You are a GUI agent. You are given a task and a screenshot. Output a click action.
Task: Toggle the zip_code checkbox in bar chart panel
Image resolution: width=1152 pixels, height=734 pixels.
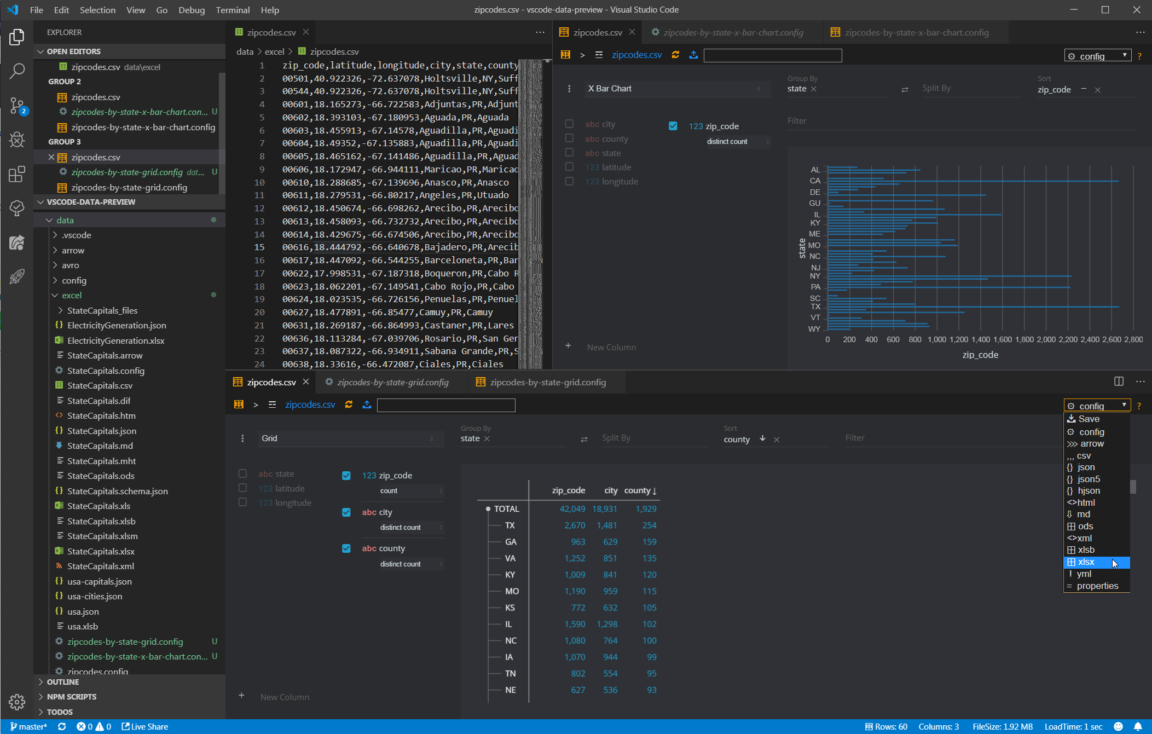tap(671, 126)
